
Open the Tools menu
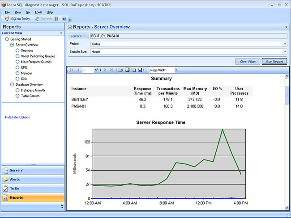(x=38, y=13)
